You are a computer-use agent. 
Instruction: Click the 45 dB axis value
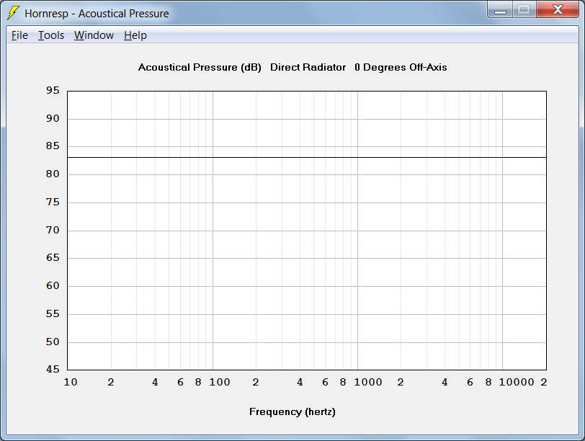click(x=53, y=370)
